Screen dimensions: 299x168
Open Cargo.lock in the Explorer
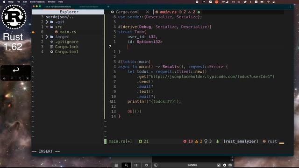[66, 47]
